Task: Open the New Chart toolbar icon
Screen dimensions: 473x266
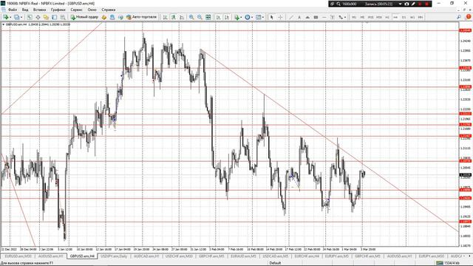Action: coord(6,17)
